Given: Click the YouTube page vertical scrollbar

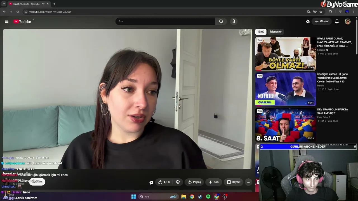Looking at the screenshot, I should point(357,36).
